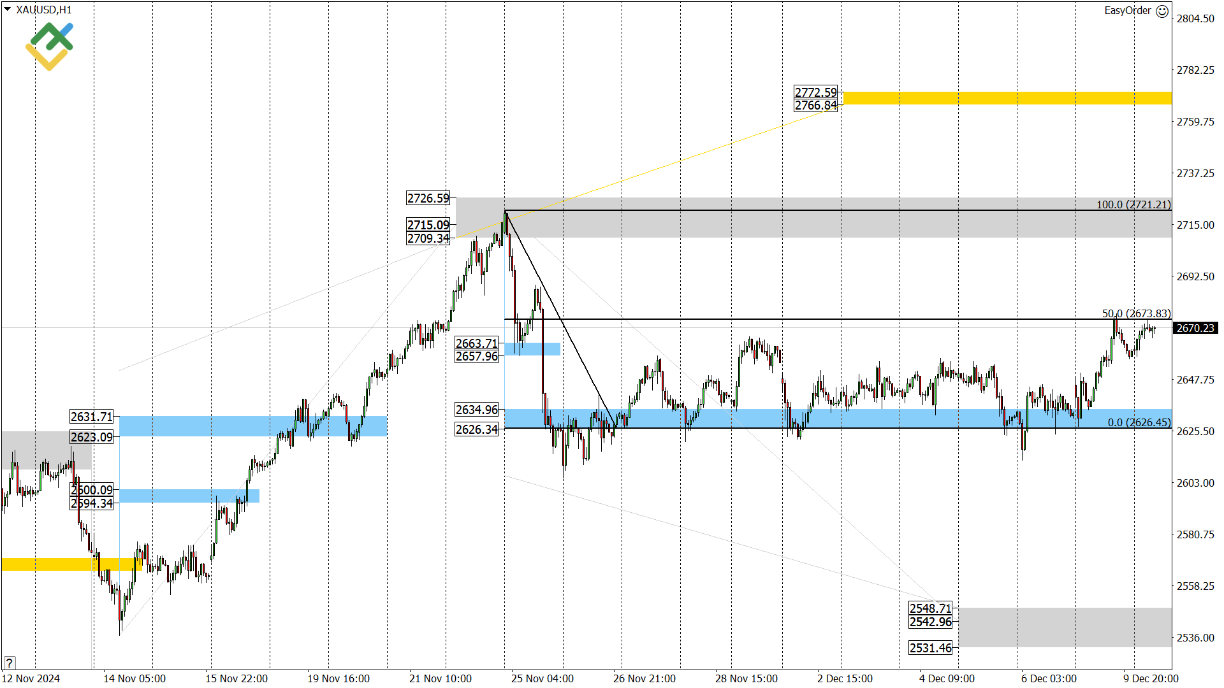Click the 2631.71 price label box
The width and height of the screenshot is (1224, 688).
(x=92, y=417)
